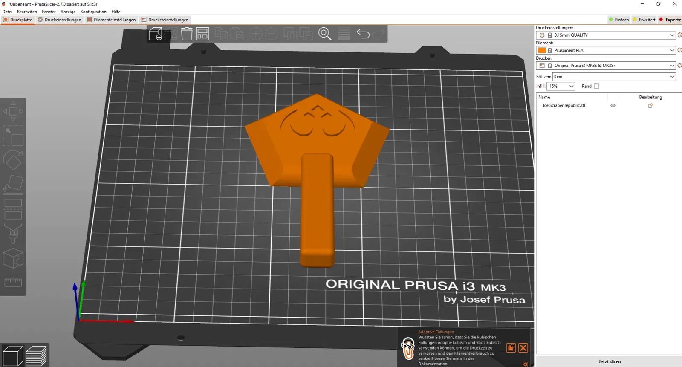
Task: Select the Scale tool in left toolbar
Action: click(13, 136)
